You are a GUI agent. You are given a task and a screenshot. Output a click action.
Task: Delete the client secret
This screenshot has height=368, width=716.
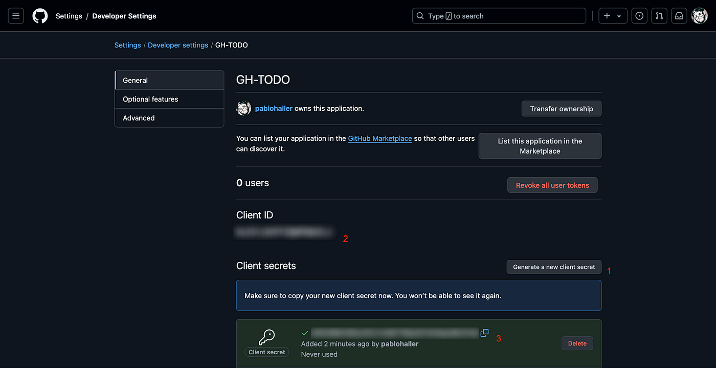577,344
